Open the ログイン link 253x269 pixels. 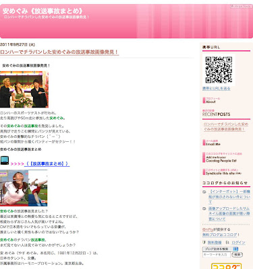238,242
